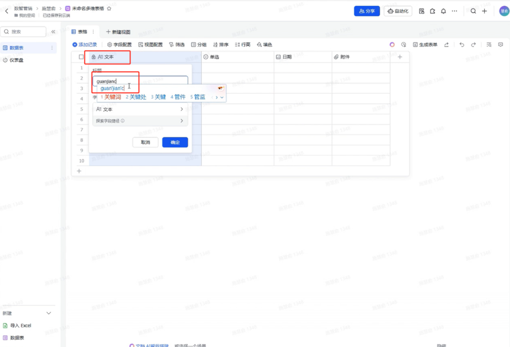Image resolution: width=510 pixels, height=347 pixels.
Task: Select row 10 number cell
Action: point(82,161)
